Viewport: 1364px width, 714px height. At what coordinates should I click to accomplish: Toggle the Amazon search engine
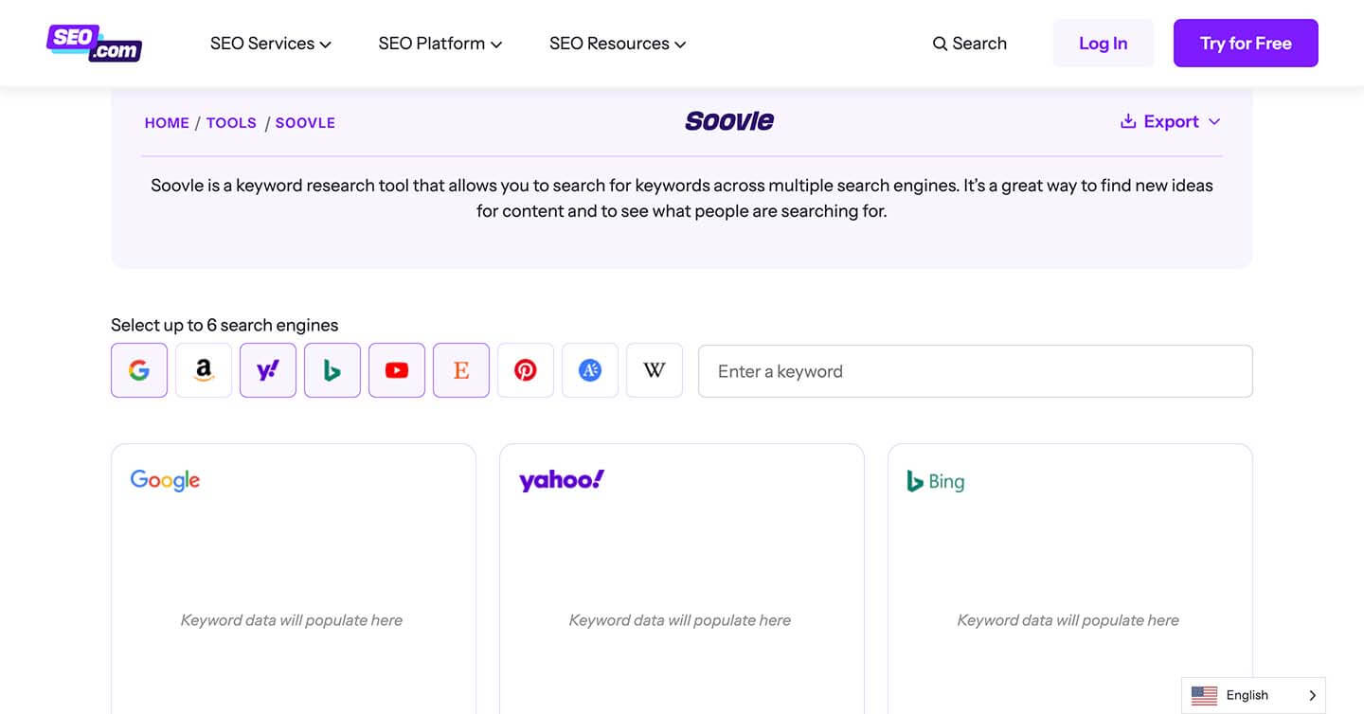[x=204, y=370]
